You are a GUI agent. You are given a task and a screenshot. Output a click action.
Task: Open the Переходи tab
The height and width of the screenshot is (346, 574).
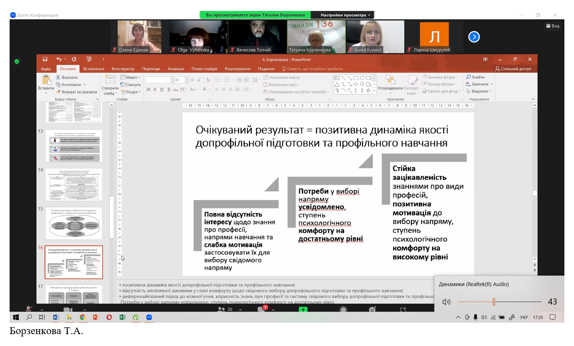point(151,69)
